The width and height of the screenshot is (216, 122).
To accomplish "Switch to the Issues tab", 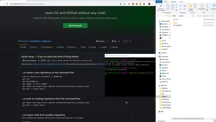I will (x=33, y=47).
